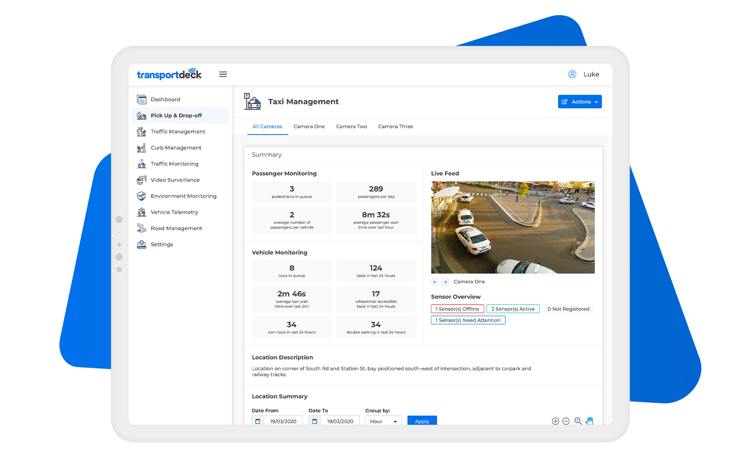Image resolution: width=748 pixels, height=475 pixels.
Task: Click the Date To input field
Action: point(340,421)
